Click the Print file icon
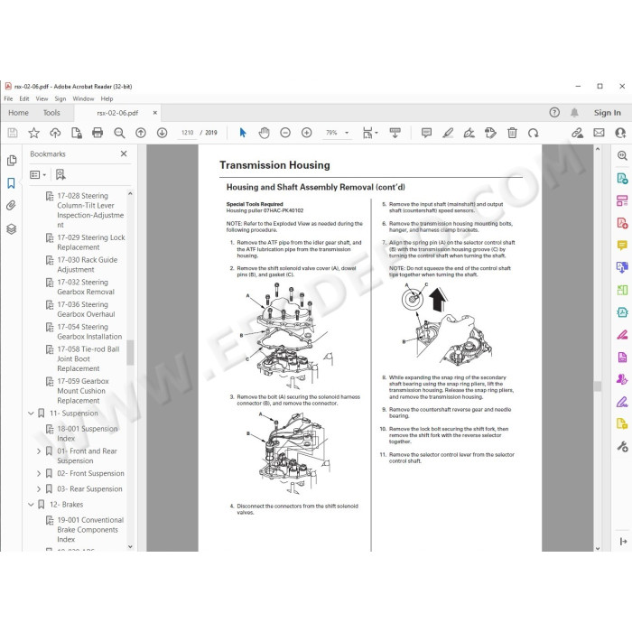The image size is (632, 632). 98,133
